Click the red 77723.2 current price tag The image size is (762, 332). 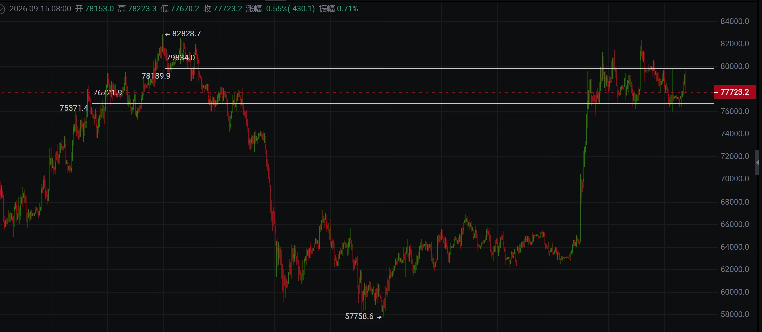click(735, 92)
